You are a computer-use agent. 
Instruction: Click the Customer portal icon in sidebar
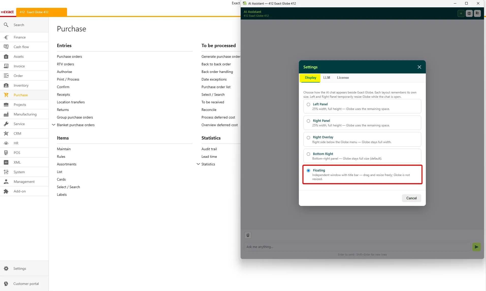coord(6,284)
